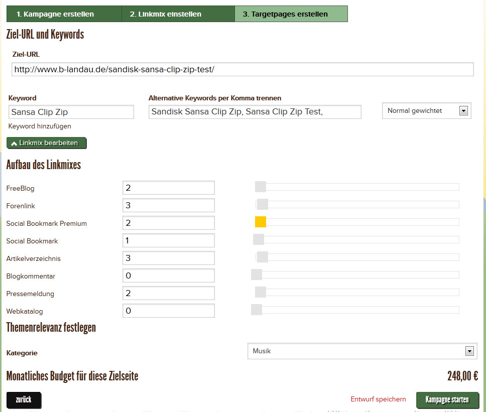Click the 'zurück' back button
486x412 pixels.
pos(24,399)
